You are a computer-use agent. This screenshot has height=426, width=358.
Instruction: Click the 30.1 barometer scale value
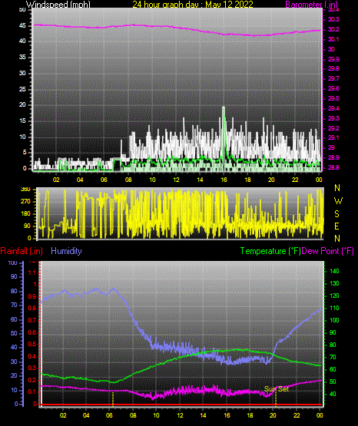pyautogui.click(x=333, y=39)
